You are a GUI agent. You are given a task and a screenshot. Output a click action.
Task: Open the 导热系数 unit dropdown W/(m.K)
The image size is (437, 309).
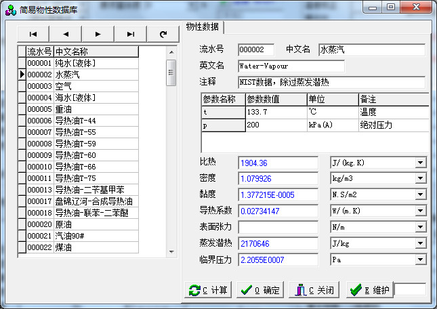click(420, 211)
